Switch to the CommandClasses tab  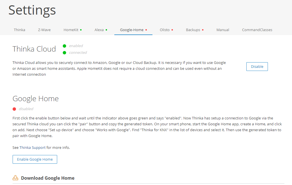coord(257,30)
